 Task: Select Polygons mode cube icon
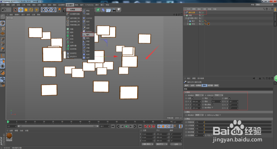3,49
